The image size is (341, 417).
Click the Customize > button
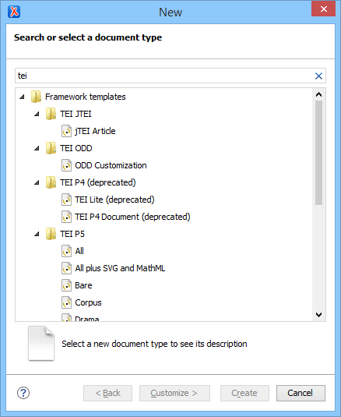point(174,393)
